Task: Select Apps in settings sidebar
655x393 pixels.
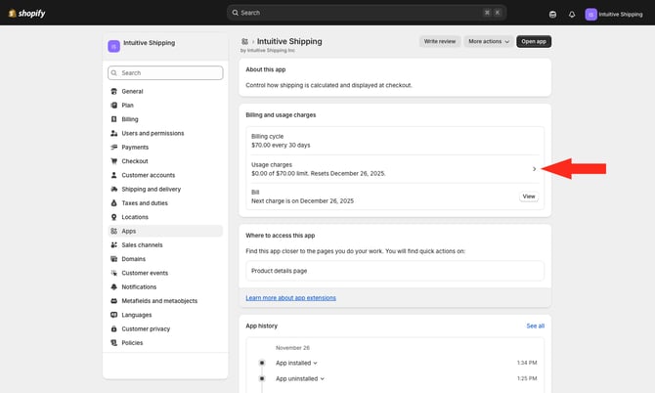Action: pyautogui.click(x=165, y=231)
